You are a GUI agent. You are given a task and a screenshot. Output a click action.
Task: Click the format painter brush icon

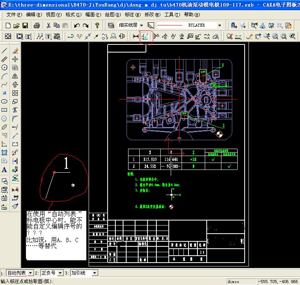[x=15, y=206]
